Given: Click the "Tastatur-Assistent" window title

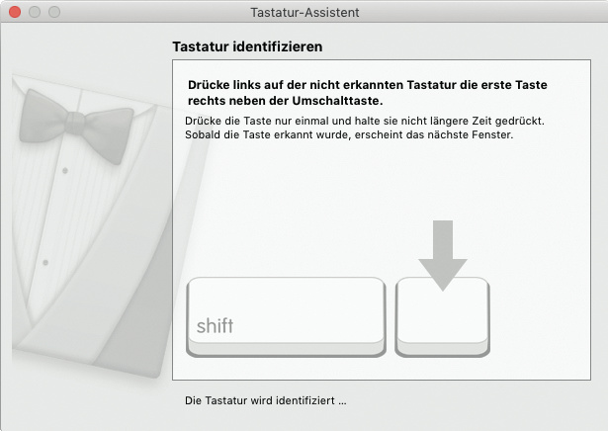Looking at the screenshot, I should pyautogui.click(x=304, y=12).
